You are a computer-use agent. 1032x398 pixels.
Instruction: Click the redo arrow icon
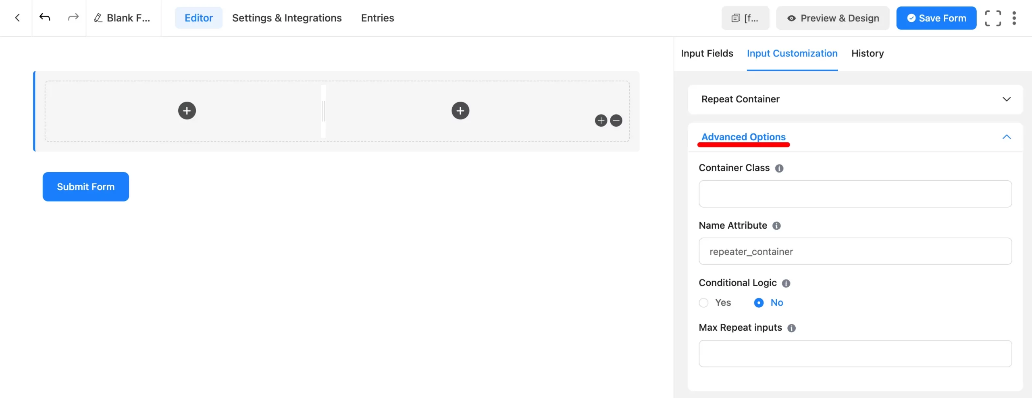73,17
